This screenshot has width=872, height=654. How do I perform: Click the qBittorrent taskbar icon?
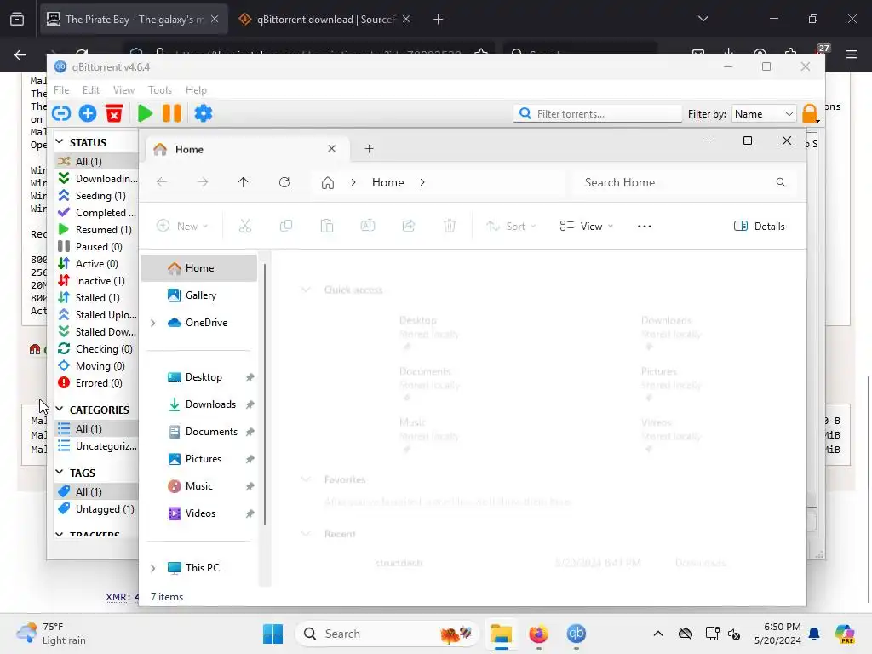pyautogui.click(x=577, y=634)
